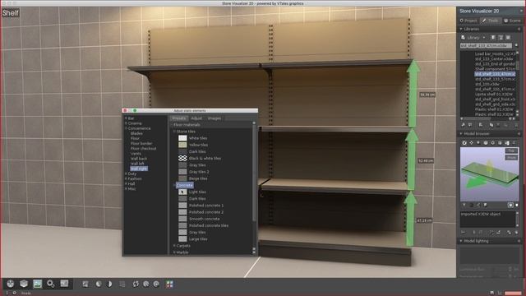Select Smooth concrete preset
This screenshot has width=526, height=296.
click(205, 219)
